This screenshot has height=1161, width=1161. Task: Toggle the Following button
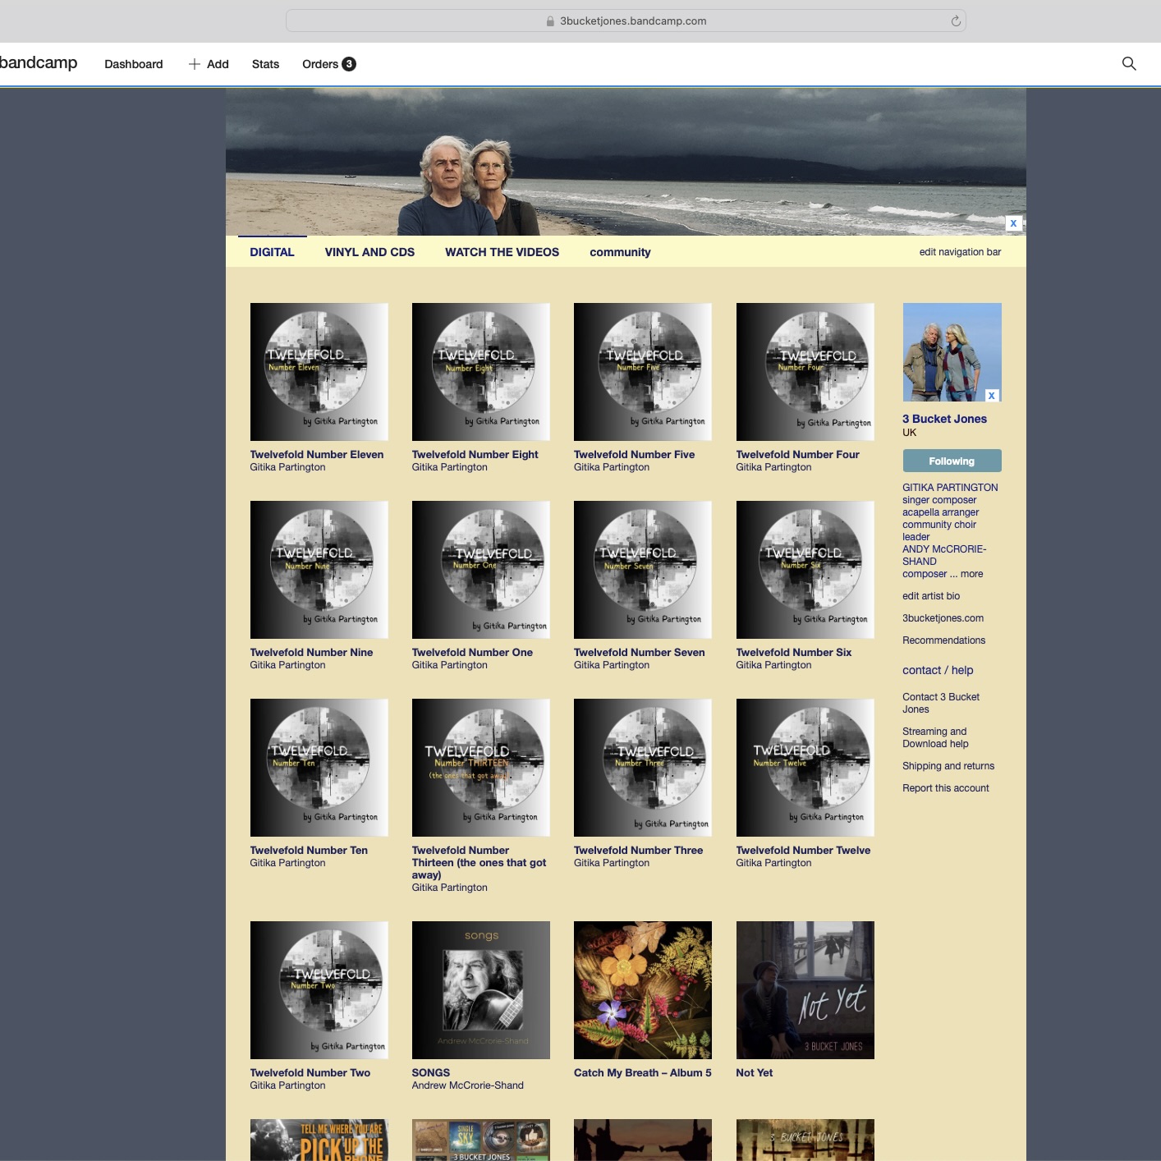952,461
